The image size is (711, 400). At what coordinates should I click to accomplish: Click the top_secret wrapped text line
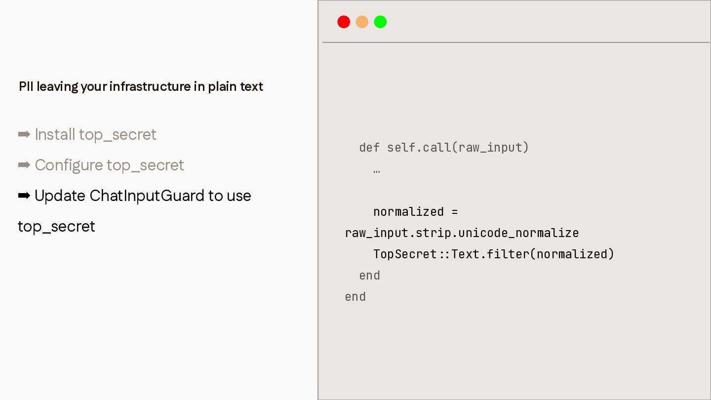click(x=57, y=226)
